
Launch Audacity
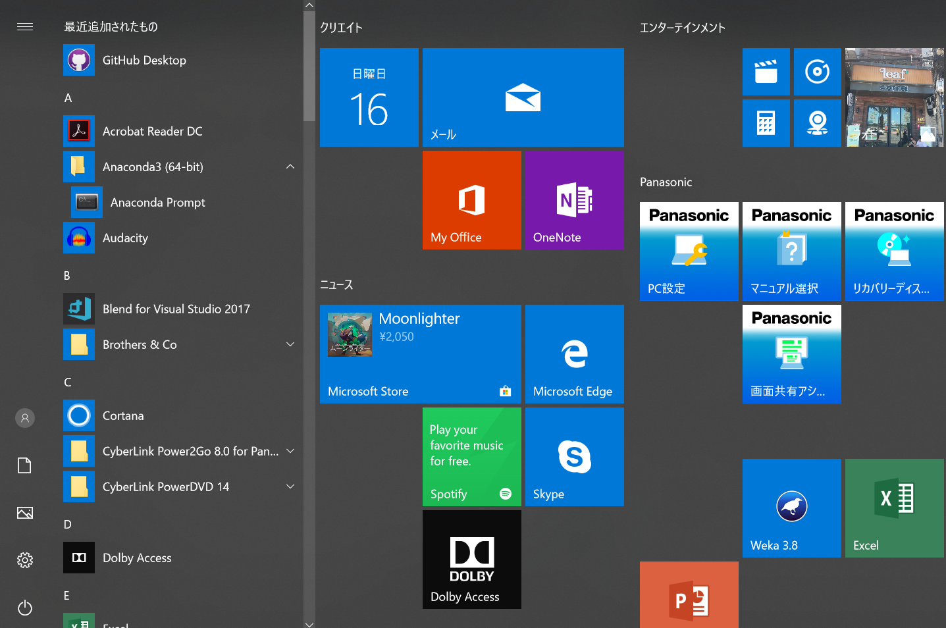(182, 238)
